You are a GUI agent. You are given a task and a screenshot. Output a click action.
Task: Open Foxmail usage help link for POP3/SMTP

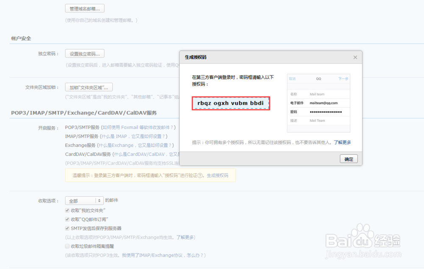coord(138,127)
